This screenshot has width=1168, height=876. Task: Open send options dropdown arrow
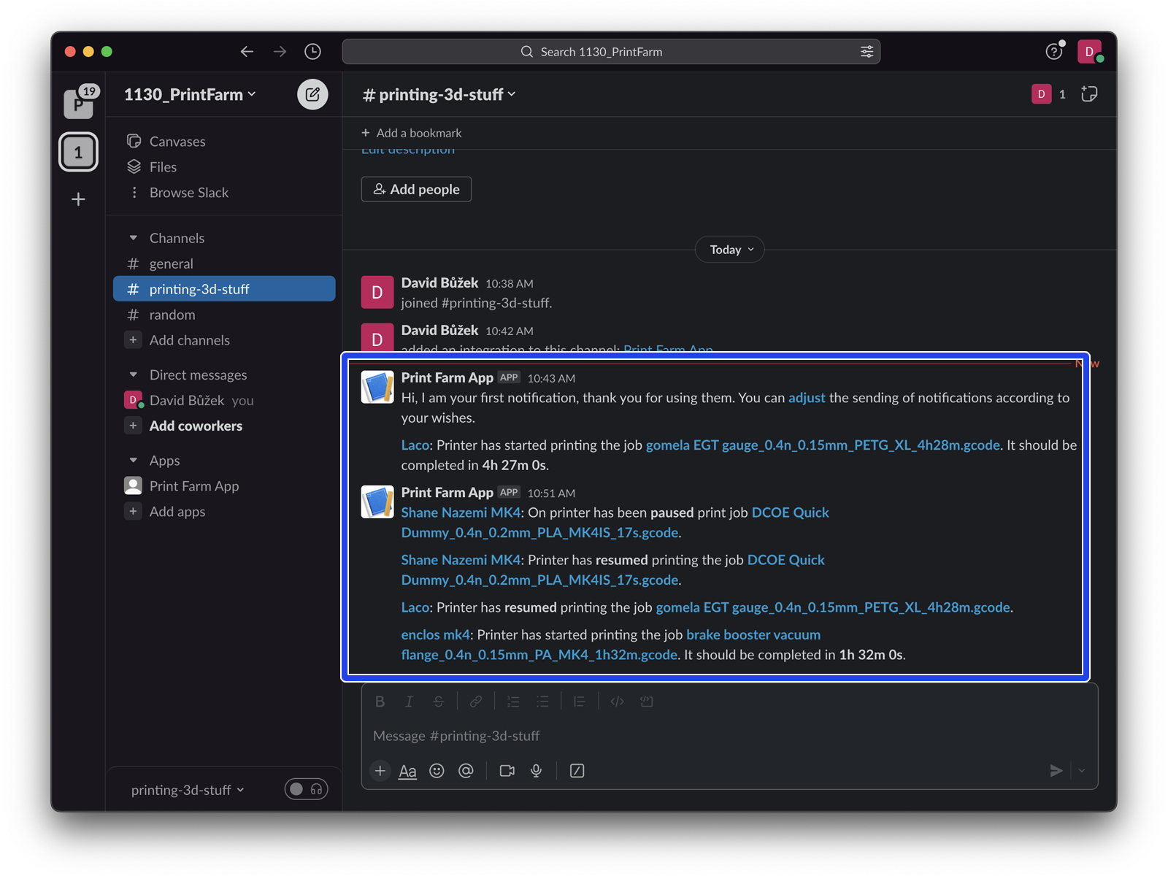1082,771
